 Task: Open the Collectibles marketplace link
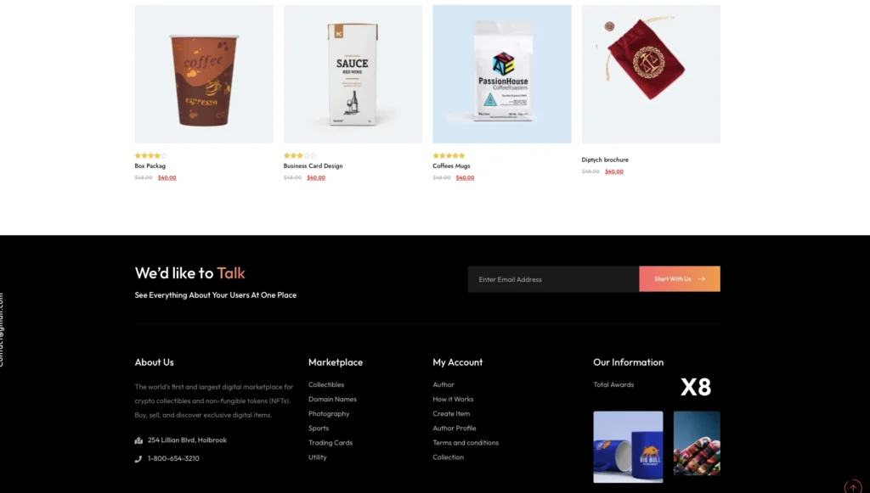coord(326,384)
